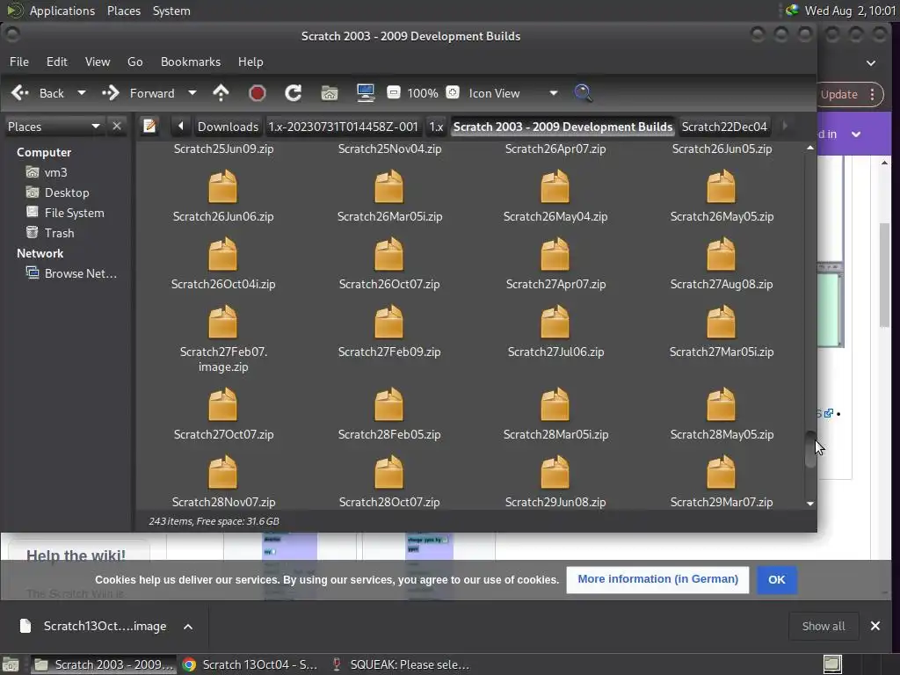
Task: Select the Scratch27Mar05i.zip archive icon
Action: pyautogui.click(x=721, y=323)
